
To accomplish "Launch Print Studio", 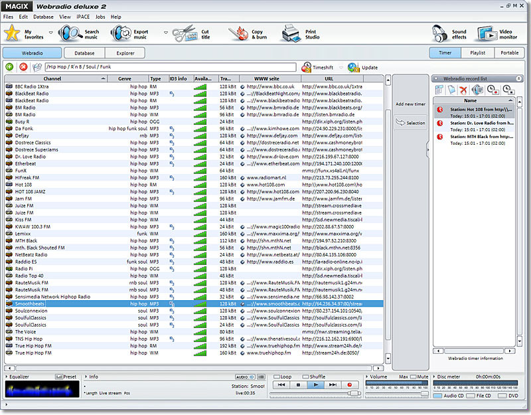I will [x=291, y=34].
